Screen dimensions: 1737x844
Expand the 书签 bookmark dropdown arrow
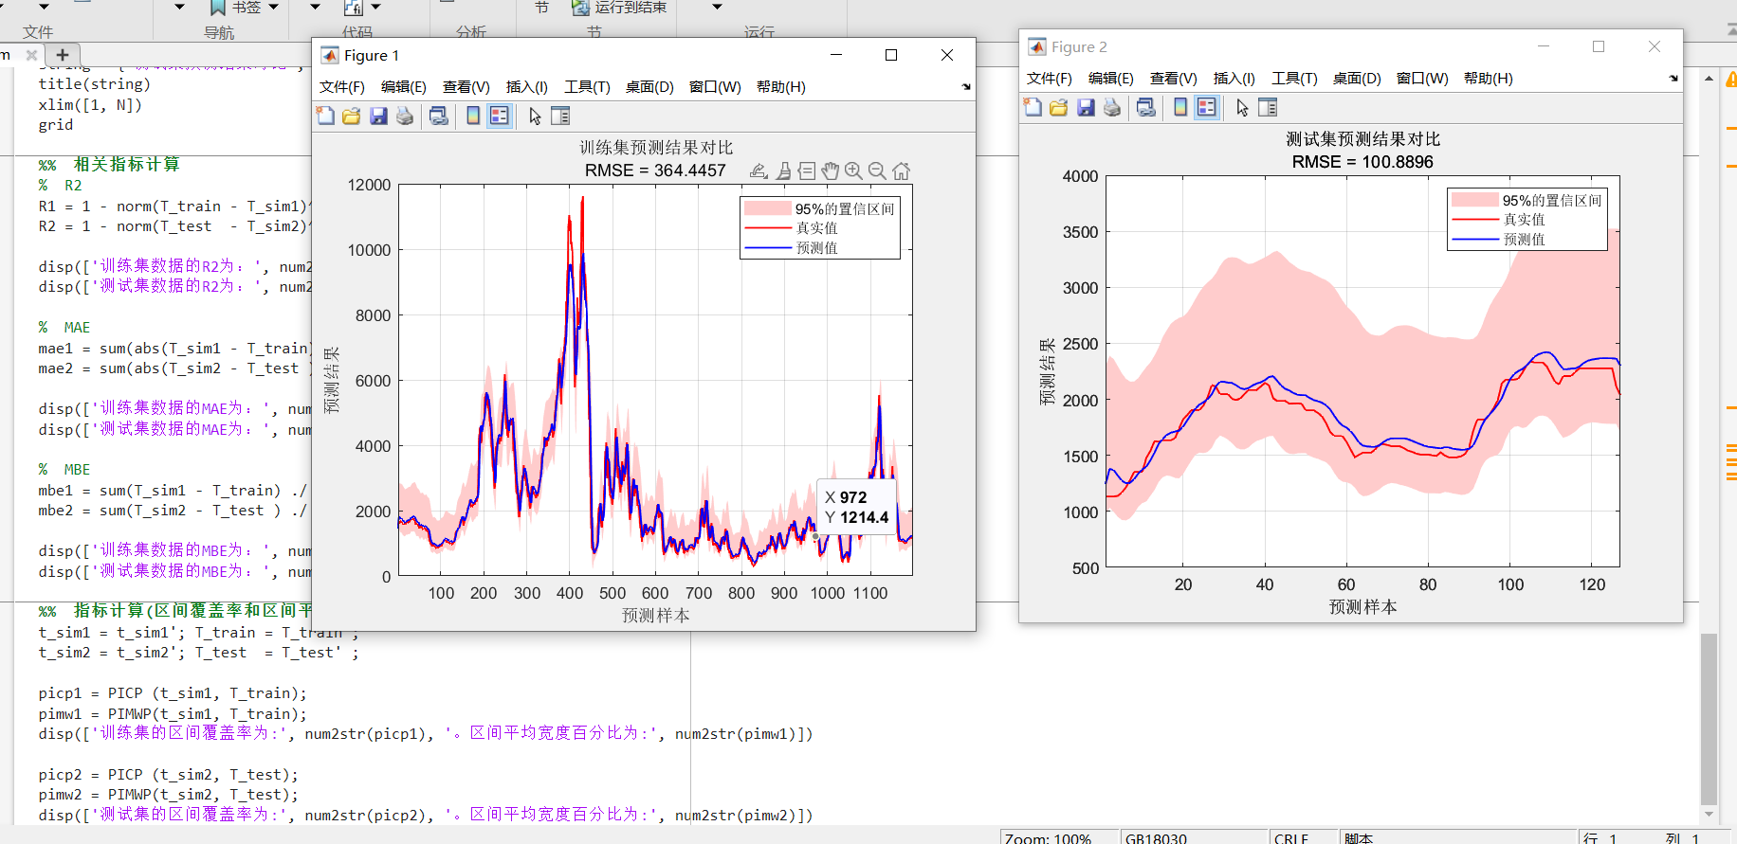tap(274, 8)
